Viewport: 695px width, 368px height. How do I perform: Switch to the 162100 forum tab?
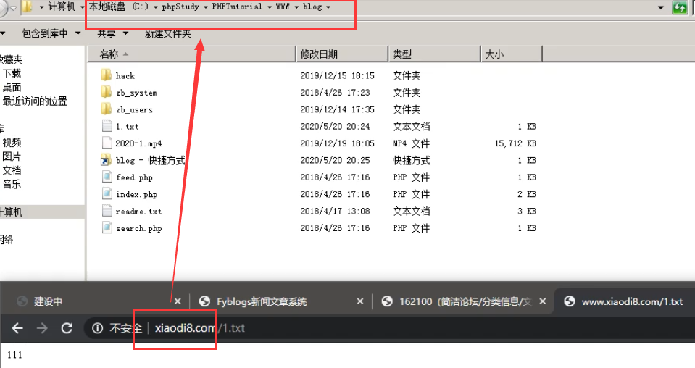coord(464,301)
